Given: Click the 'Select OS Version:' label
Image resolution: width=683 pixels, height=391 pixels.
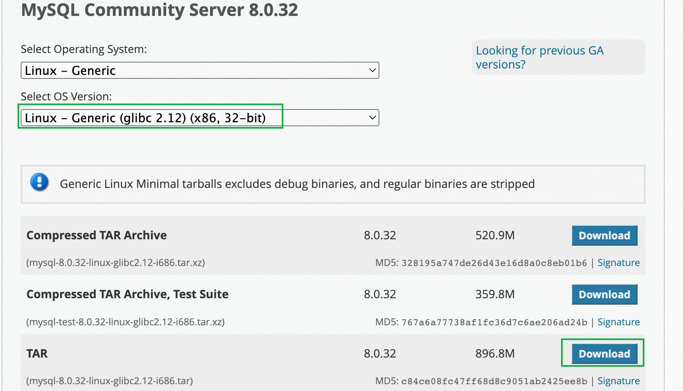Looking at the screenshot, I should point(66,97).
